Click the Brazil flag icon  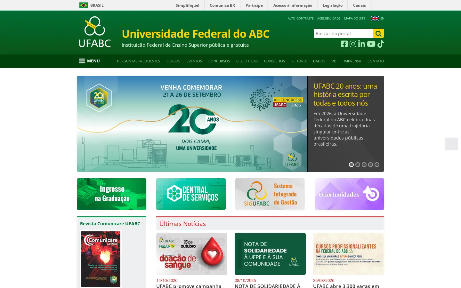(84, 5)
